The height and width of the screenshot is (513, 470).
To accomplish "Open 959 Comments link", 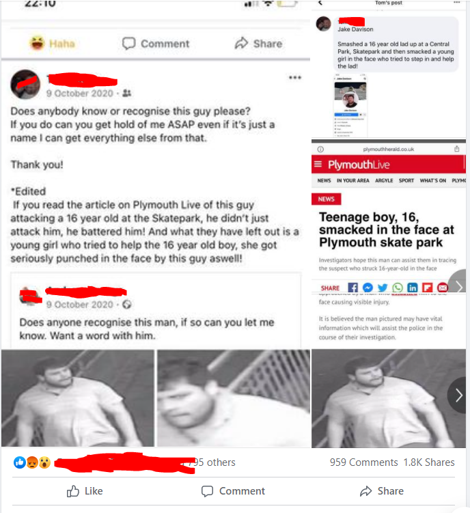I will (x=363, y=462).
